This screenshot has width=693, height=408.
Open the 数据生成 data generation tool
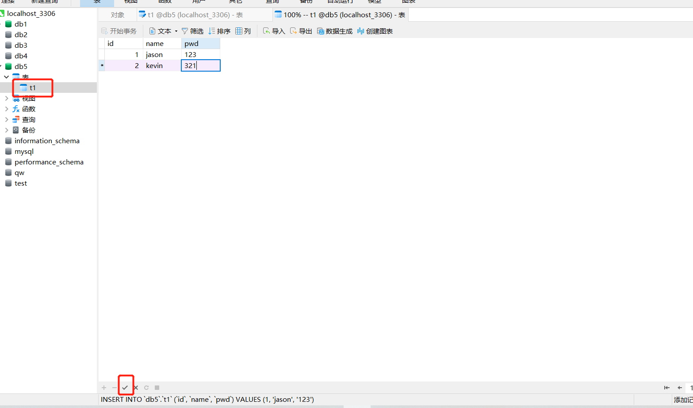[x=335, y=31]
